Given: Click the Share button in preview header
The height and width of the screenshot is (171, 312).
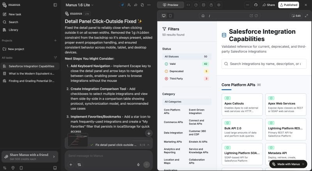Looking at the screenshot, I should click(269, 5).
